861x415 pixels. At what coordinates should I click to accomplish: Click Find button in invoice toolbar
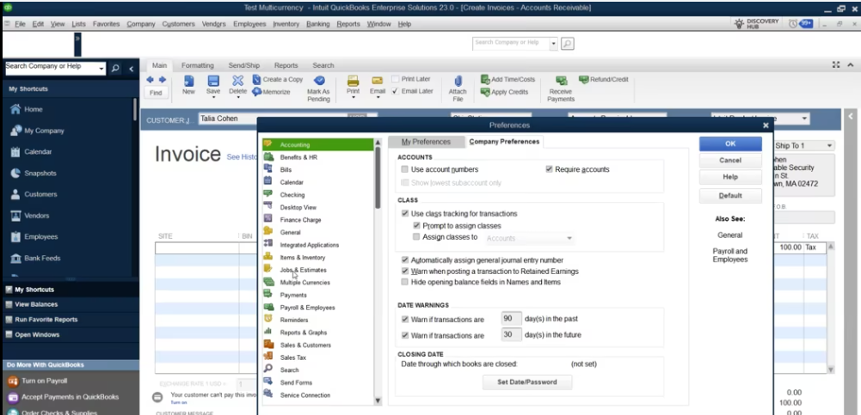click(156, 93)
